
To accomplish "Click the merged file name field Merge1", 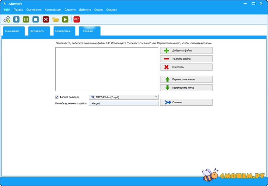I will coord(123,104).
